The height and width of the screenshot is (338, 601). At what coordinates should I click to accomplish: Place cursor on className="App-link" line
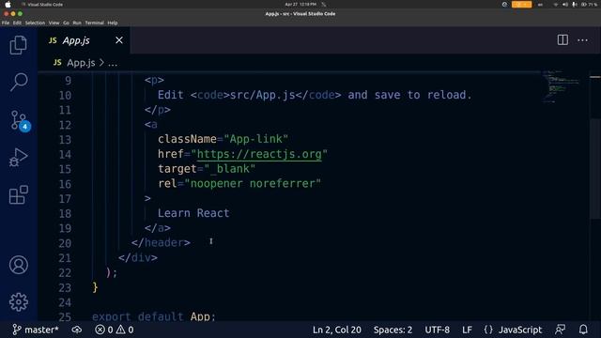pos(223,139)
